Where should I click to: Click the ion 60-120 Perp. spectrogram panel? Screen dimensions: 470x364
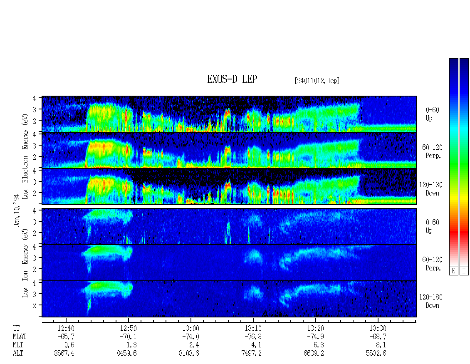[x=229, y=263]
